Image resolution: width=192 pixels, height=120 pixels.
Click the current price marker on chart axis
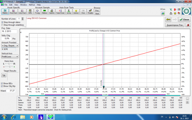pos(104,87)
